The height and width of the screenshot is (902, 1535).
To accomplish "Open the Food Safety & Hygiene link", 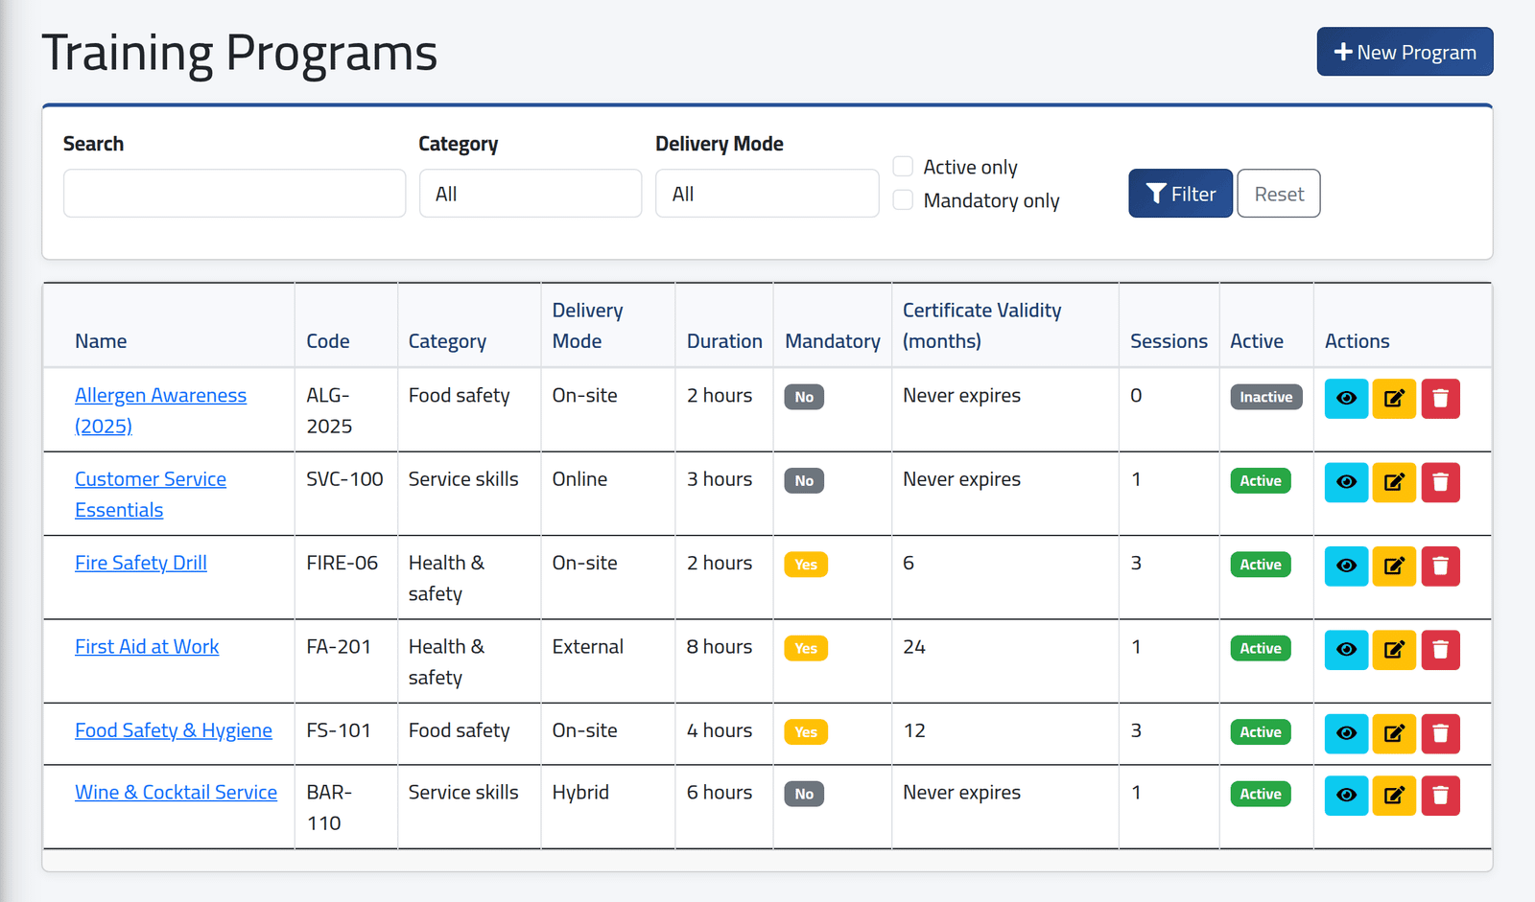I will coord(174,730).
